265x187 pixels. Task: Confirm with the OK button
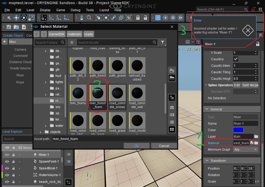click(136, 146)
